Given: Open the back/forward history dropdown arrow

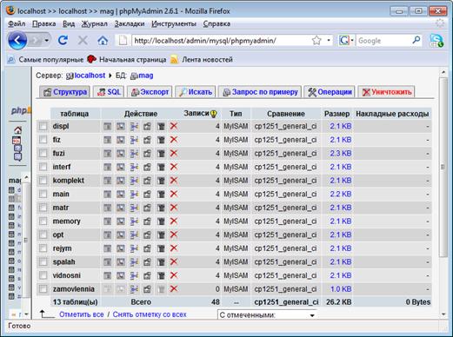Looking at the screenshot, I should click(46, 41).
